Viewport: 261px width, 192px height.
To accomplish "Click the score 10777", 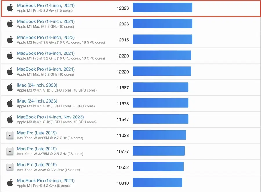I will tap(123, 151).
